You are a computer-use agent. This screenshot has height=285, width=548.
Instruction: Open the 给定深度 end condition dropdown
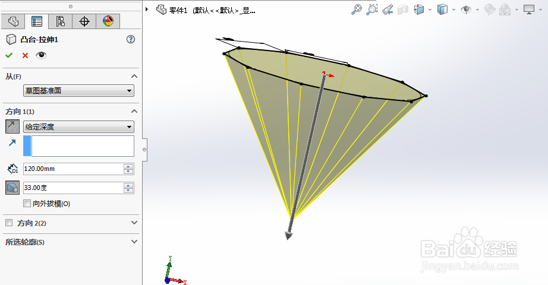(78, 127)
